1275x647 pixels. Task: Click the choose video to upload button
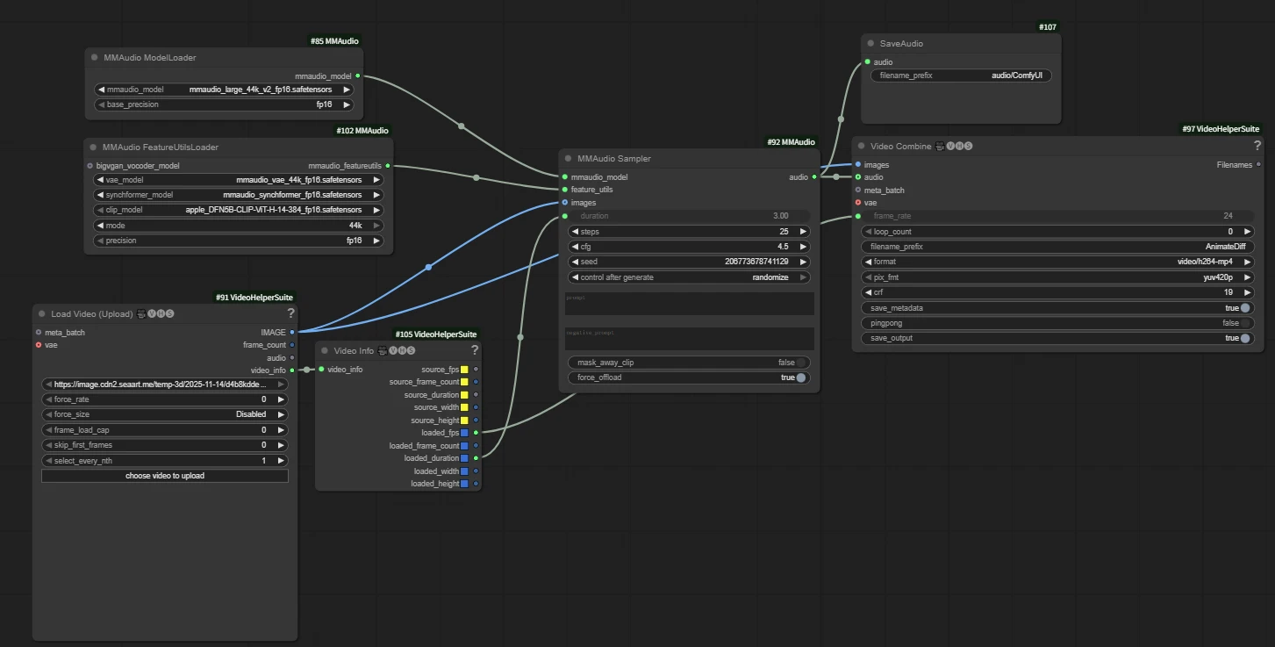[164, 476]
